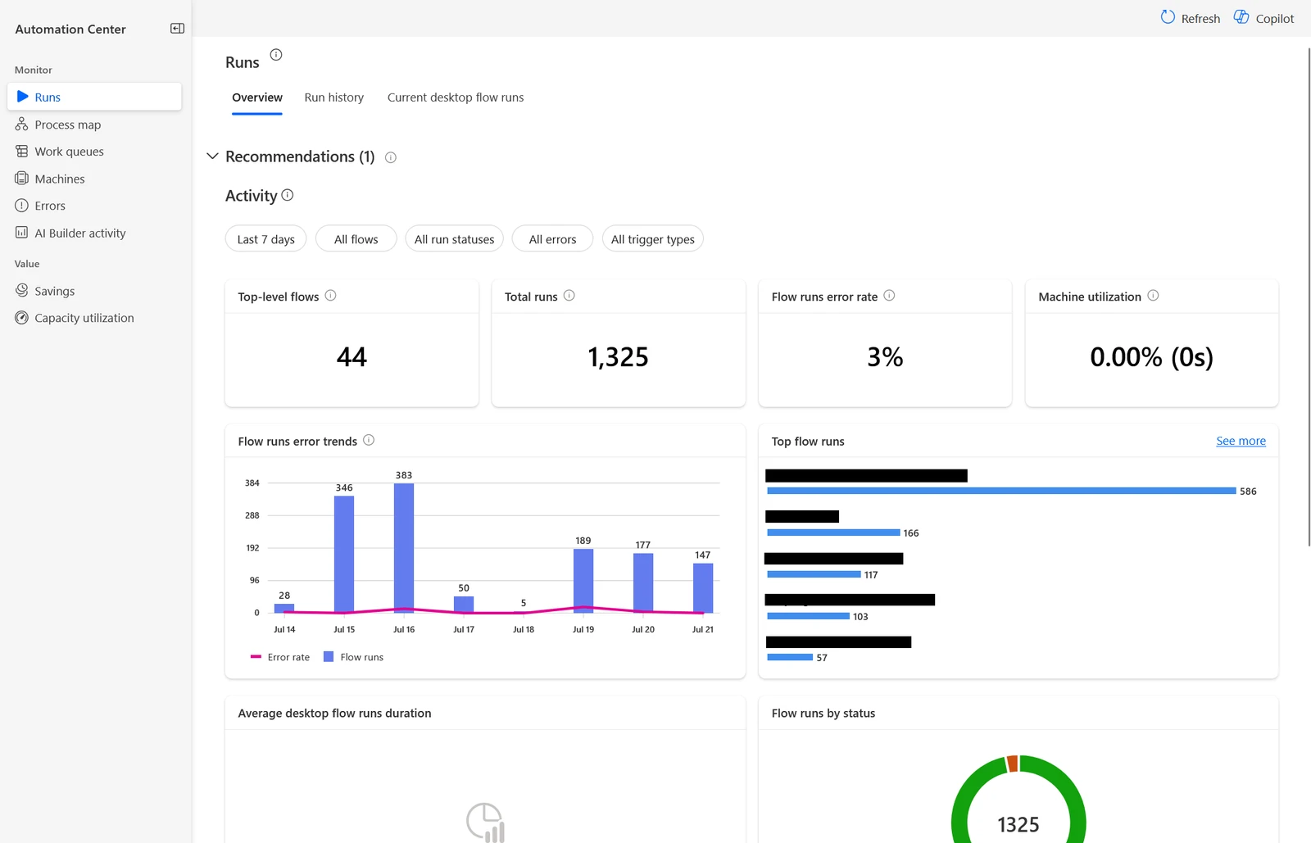Image resolution: width=1311 pixels, height=843 pixels.
Task: Open the All run statuses filter
Action: coord(454,238)
